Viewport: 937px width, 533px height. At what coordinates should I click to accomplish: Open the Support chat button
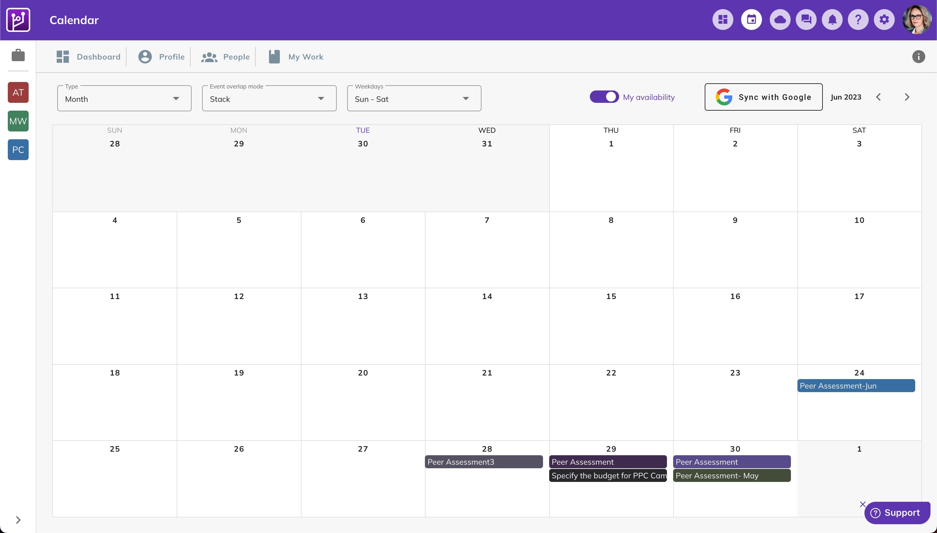click(x=897, y=512)
